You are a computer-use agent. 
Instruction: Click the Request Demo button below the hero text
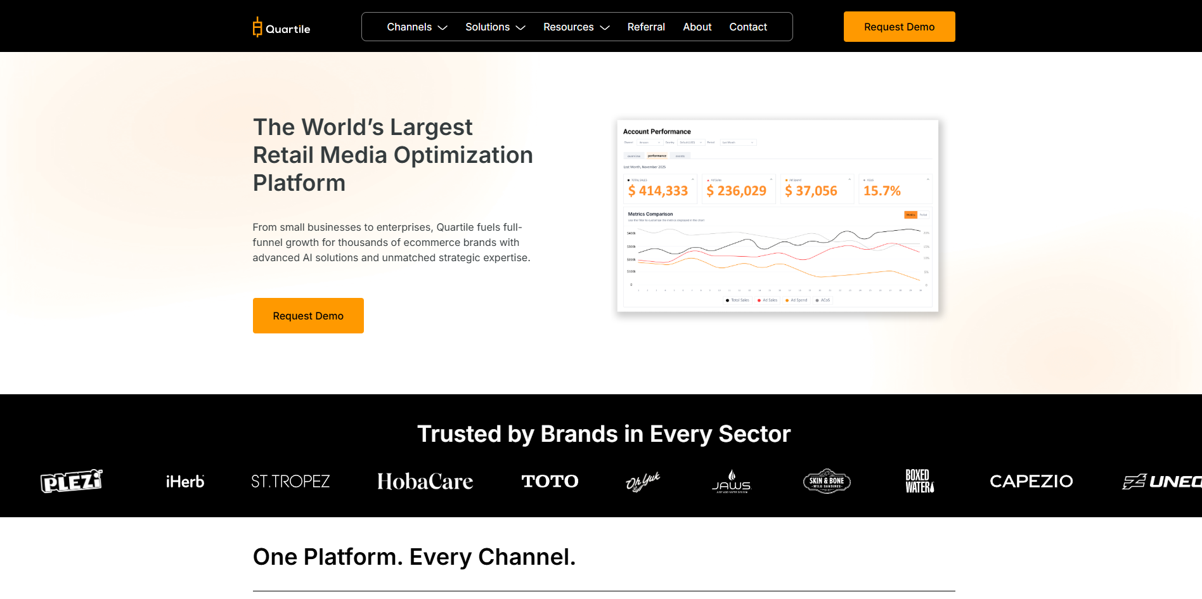point(308,316)
